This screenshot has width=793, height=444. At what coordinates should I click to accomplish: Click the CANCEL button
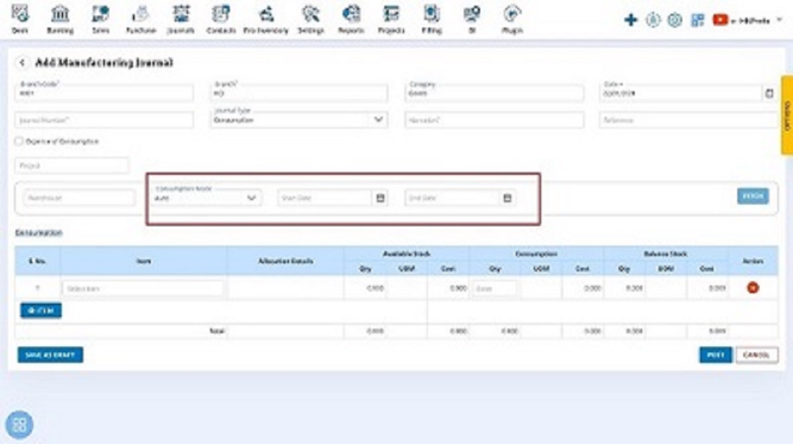coord(756,355)
